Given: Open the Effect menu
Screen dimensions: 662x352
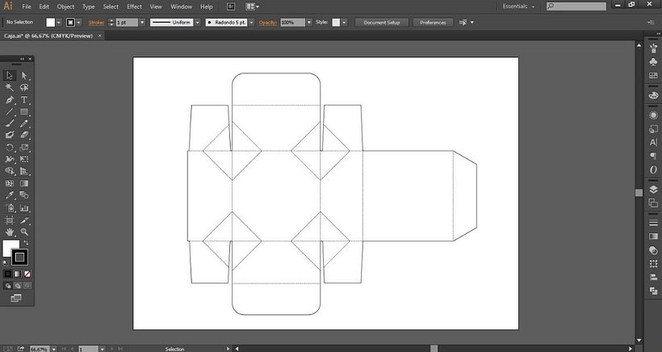Looking at the screenshot, I should click(x=134, y=6).
